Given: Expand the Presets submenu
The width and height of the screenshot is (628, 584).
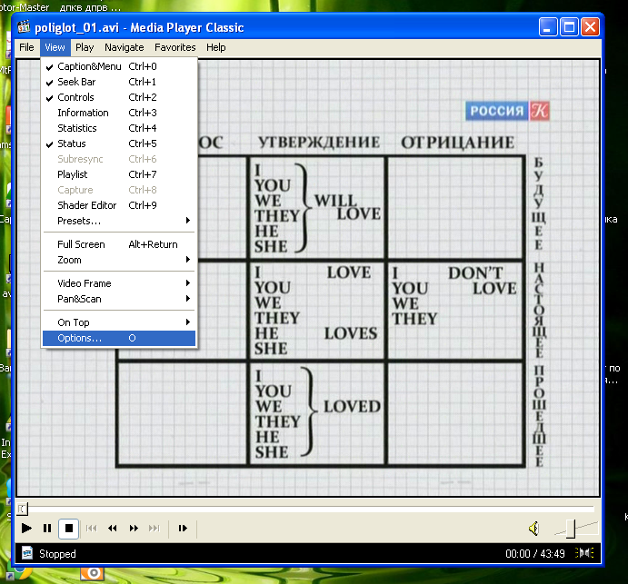Looking at the screenshot, I should point(119,221).
